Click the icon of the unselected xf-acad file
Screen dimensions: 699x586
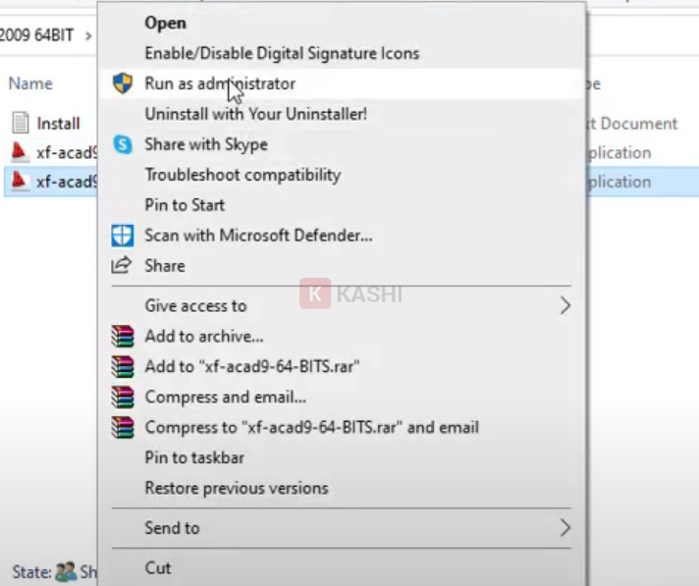20,152
